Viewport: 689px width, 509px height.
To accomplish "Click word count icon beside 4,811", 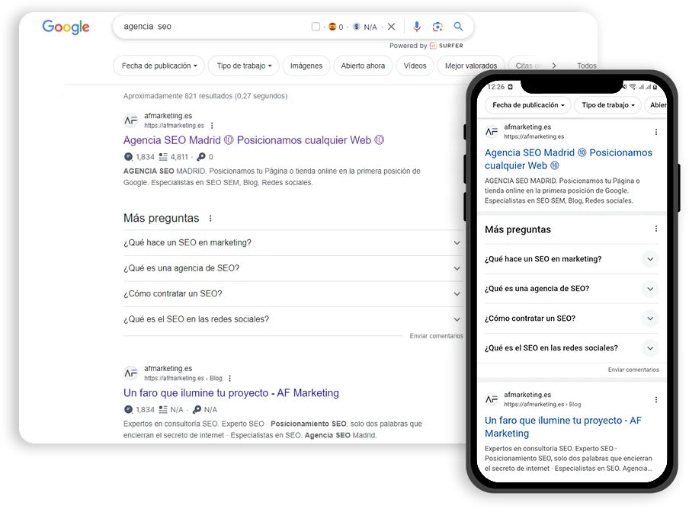I will [163, 157].
